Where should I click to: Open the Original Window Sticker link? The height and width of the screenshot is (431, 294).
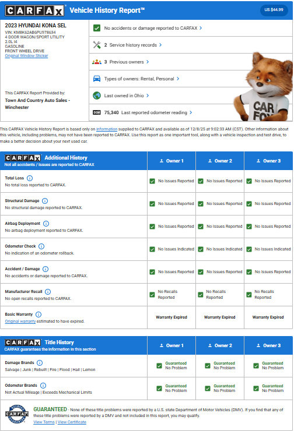26,55
